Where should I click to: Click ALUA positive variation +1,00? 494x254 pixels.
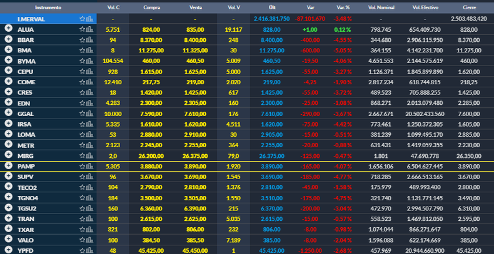[x=310, y=29]
